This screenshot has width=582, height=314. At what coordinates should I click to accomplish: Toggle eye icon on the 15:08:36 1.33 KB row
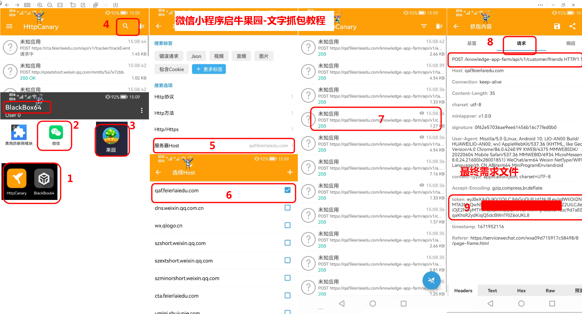(422, 185)
